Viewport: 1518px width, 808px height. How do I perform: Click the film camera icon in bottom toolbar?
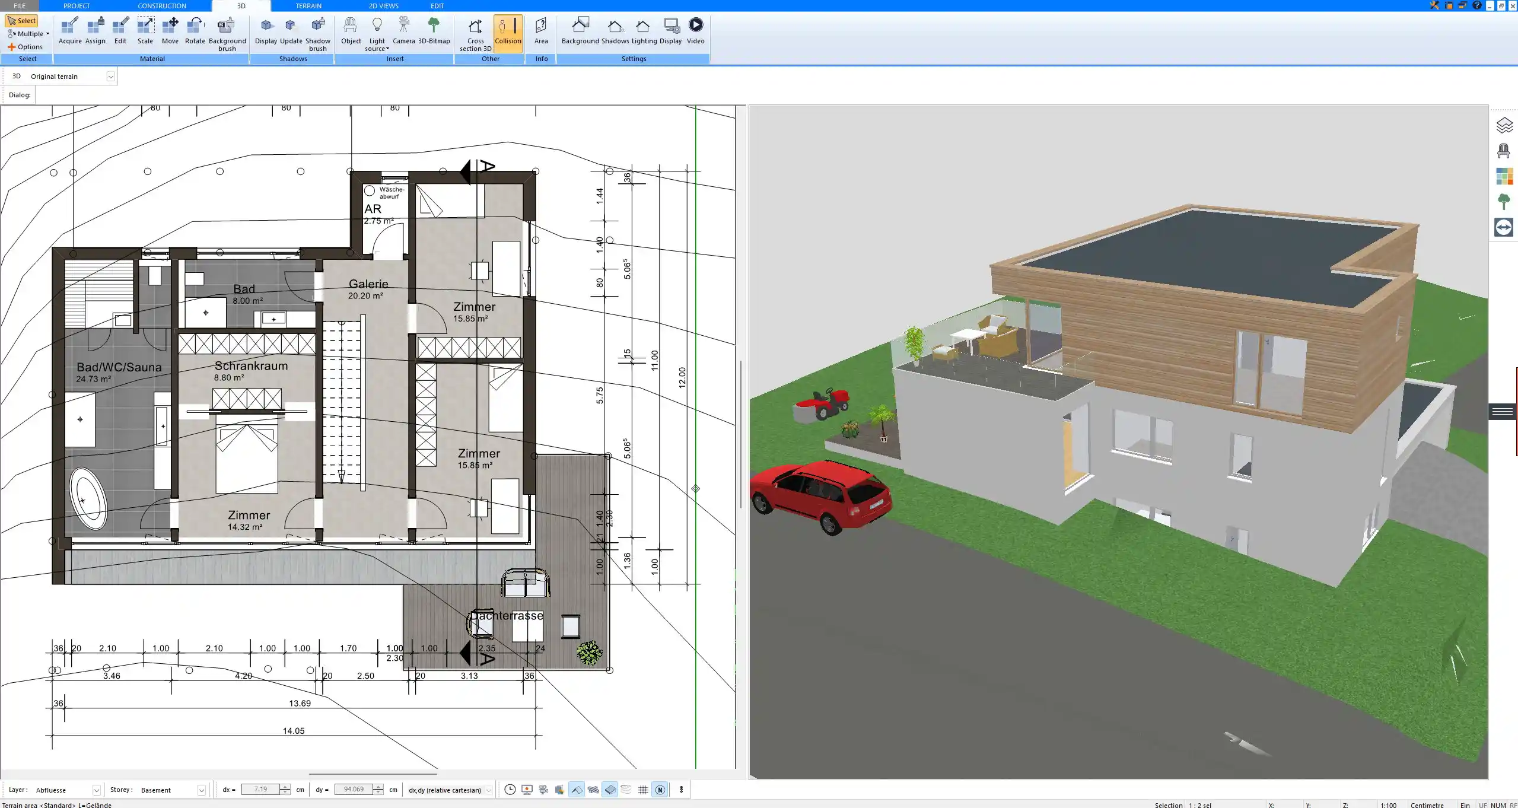(543, 790)
